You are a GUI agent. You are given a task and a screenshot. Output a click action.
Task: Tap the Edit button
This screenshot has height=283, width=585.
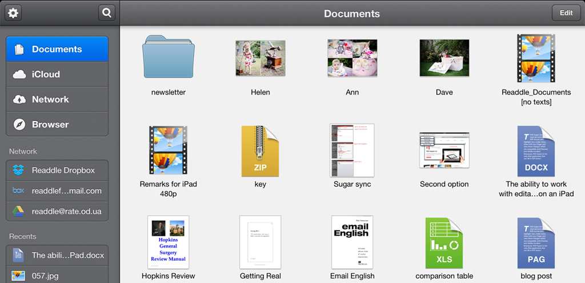pyautogui.click(x=566, y=13)
